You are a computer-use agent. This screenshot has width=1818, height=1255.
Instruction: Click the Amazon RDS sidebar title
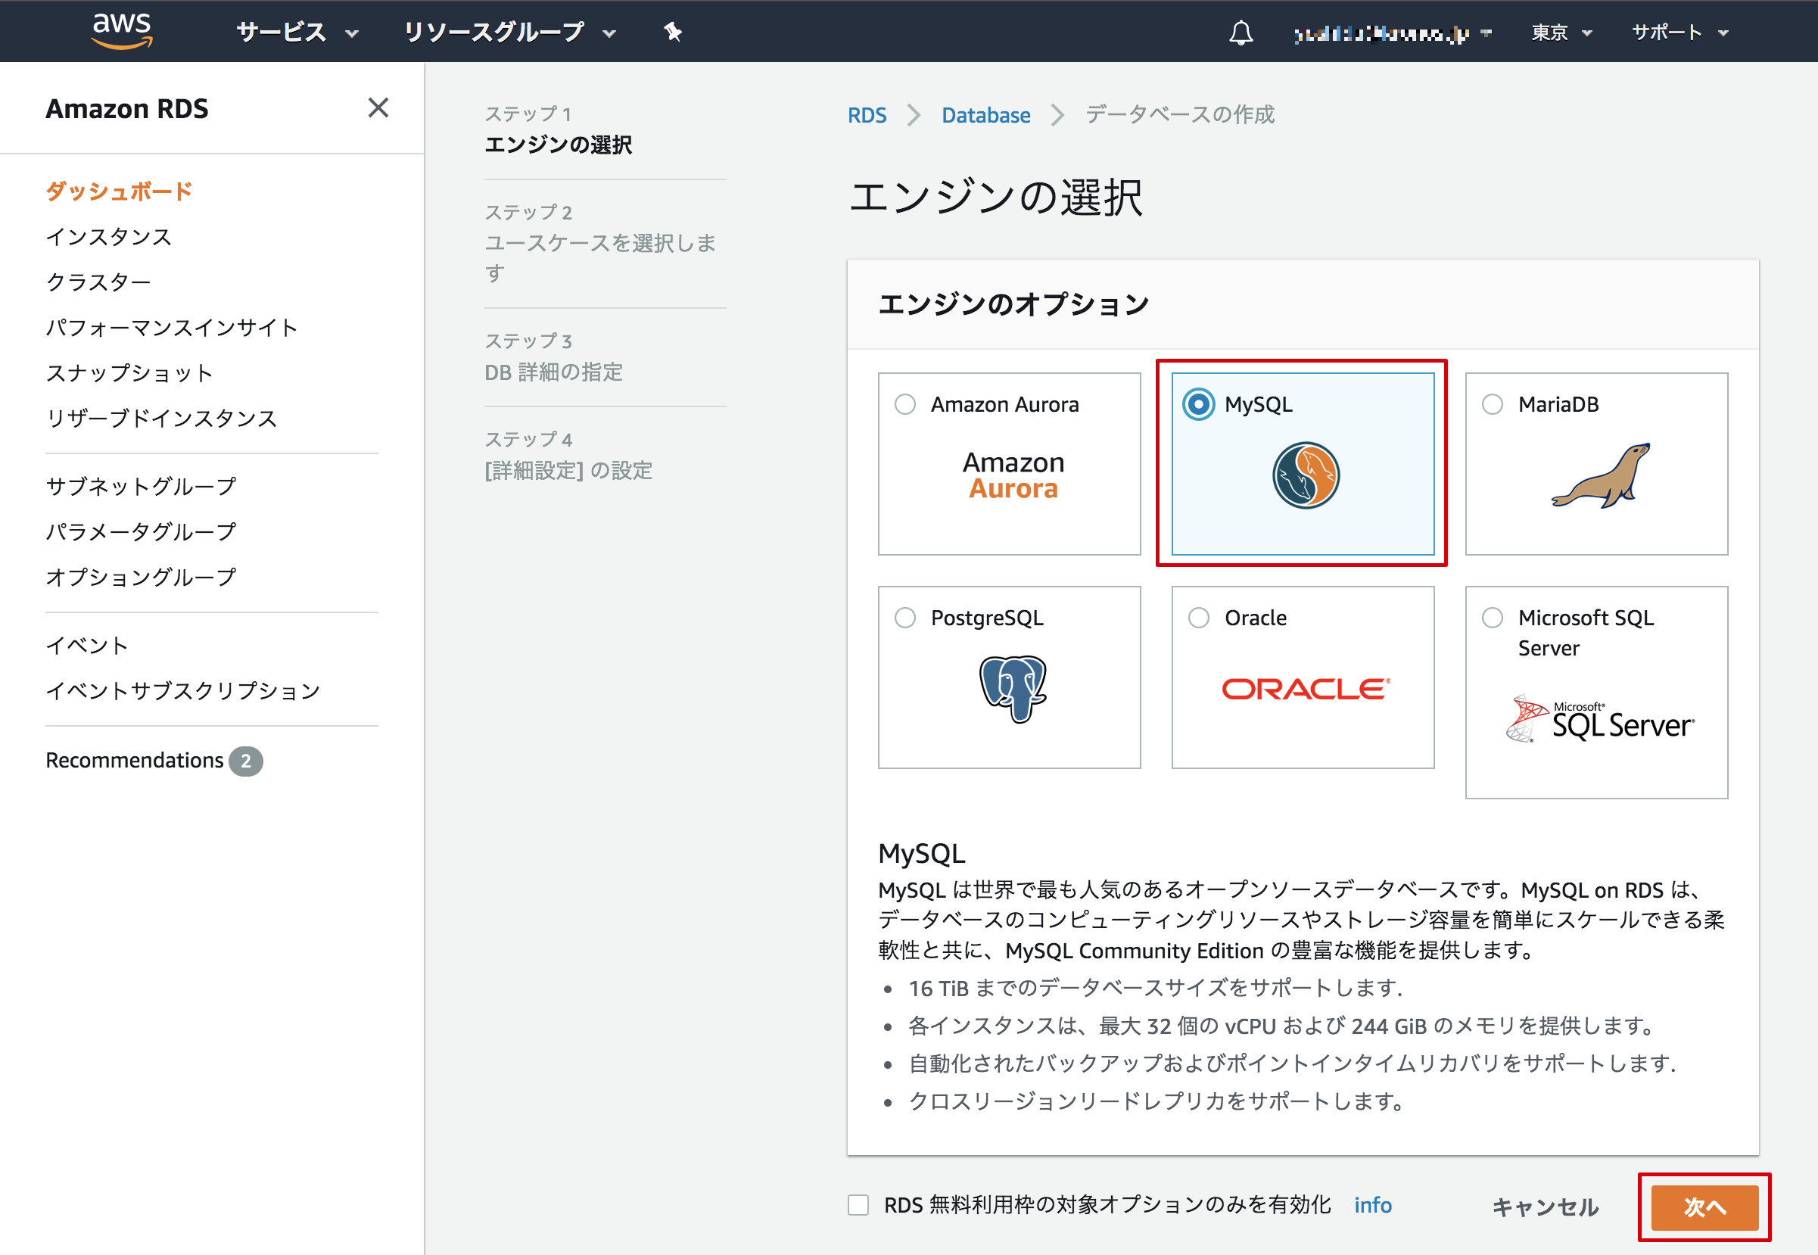(x=126, y=107)
